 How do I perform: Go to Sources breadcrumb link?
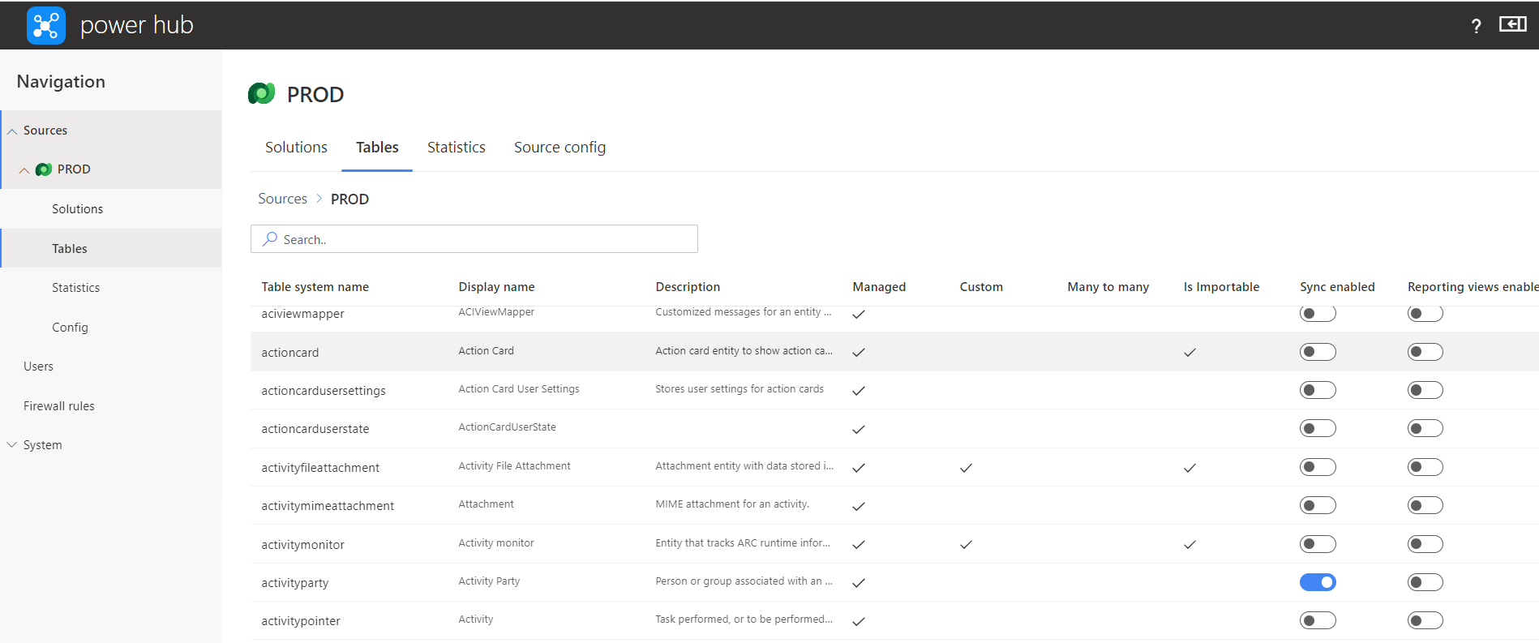coord(282,199)
